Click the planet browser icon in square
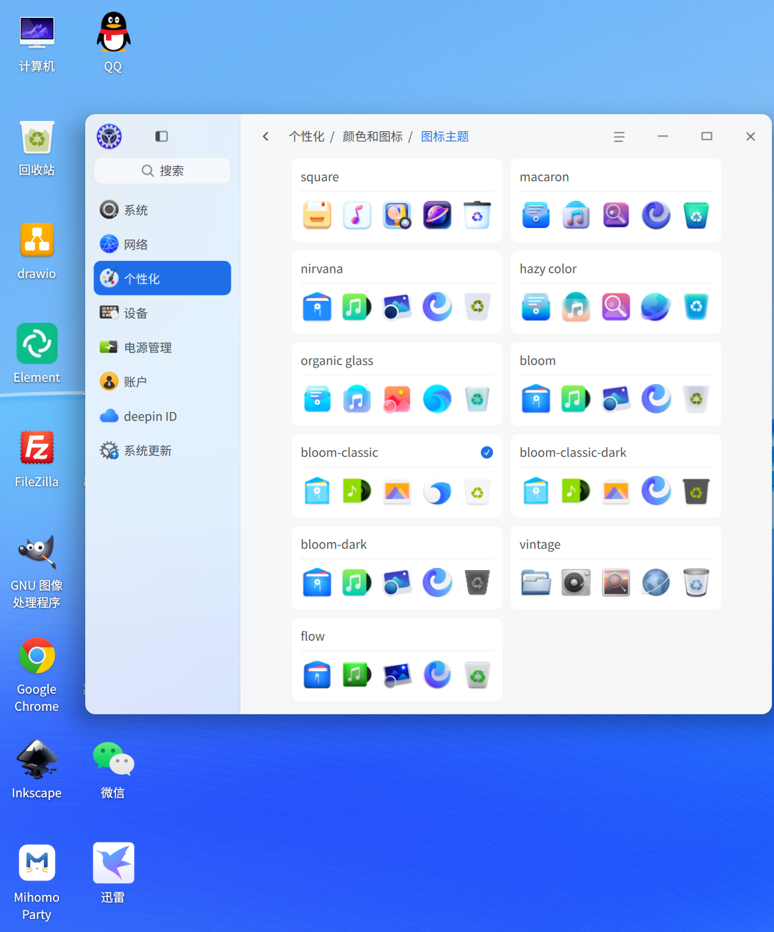Screen dimensions: 774x932 click(x=437, y=215)
